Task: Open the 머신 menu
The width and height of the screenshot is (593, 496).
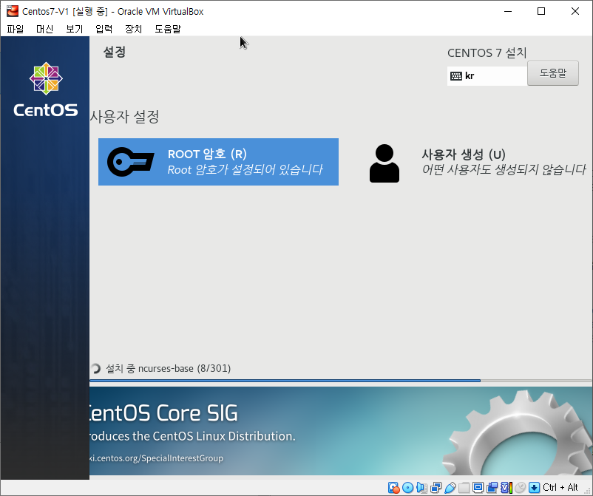Action: pyautogui.click(x=44, y=29)
